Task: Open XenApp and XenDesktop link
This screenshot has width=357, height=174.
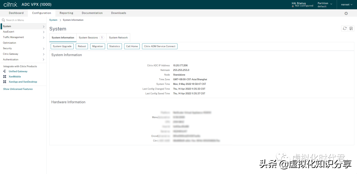Action: coord(23,82)
